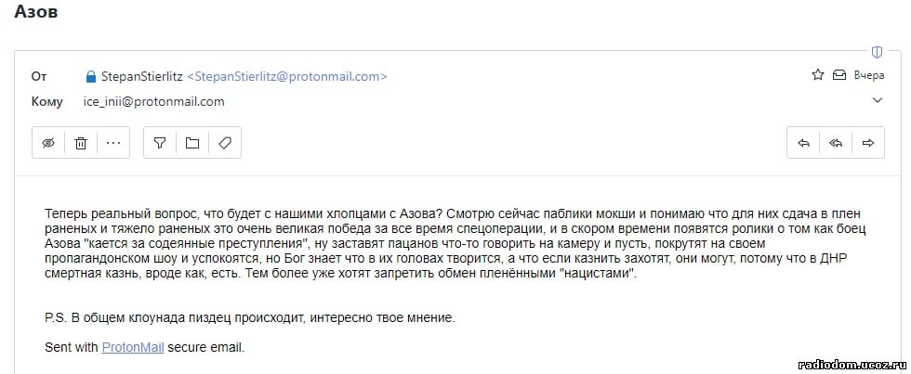The image size is (911, 374).
Task: Reply to the message with the arrow icon
Action: [803, 143]
